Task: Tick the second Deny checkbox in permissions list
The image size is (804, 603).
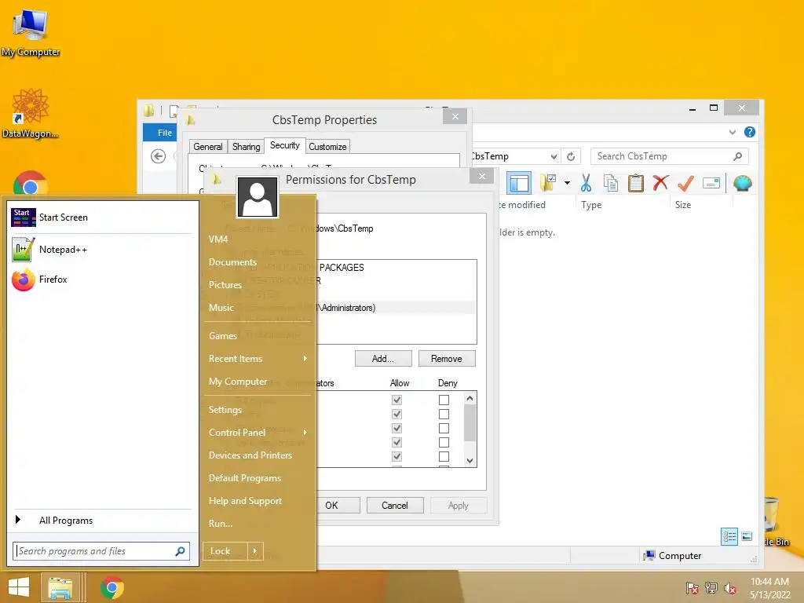Action: [x=444, y=414]
